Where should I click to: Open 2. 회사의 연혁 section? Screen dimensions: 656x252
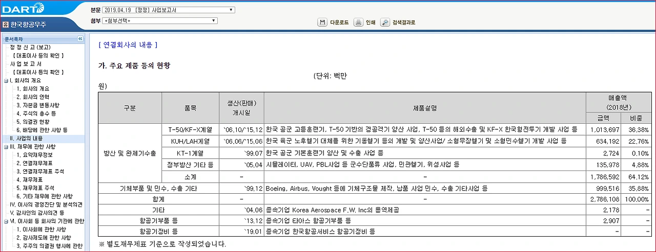tap(33, 97)
